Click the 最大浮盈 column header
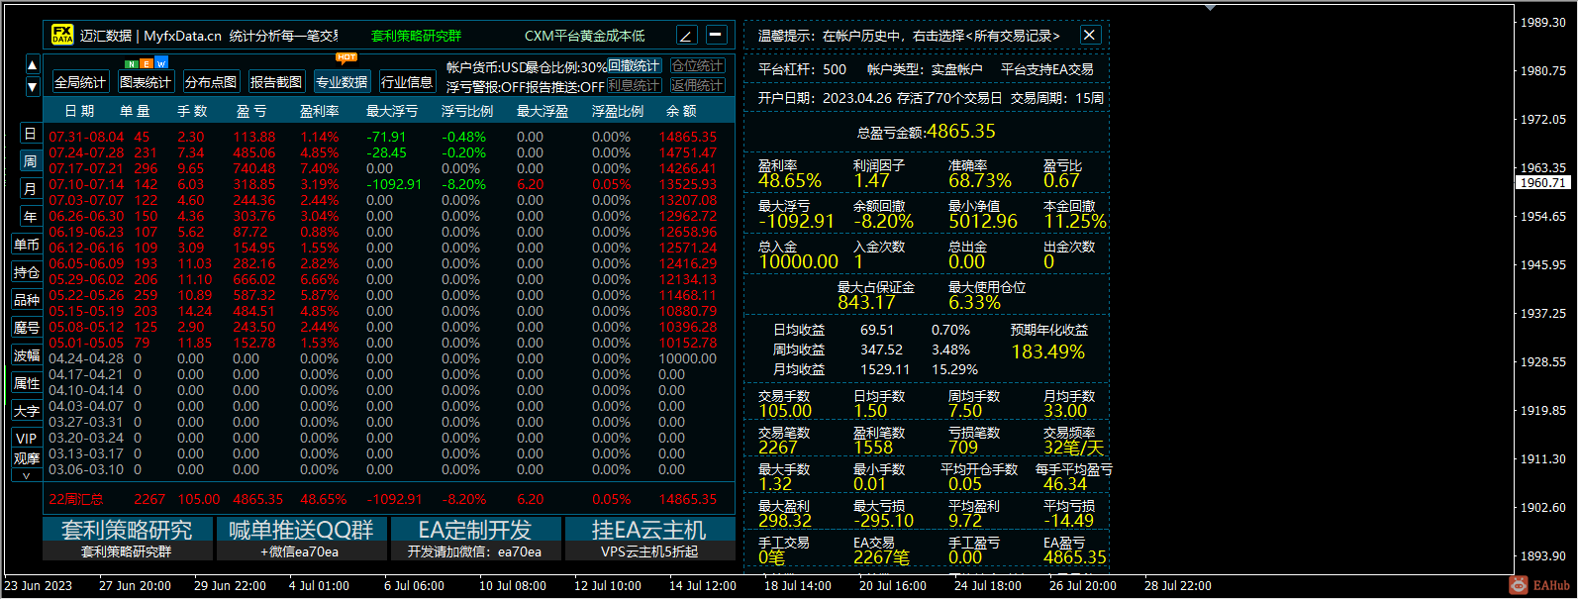Image resolution: width=1579 pixels, height=600 pixels. (x=543, y=111)
